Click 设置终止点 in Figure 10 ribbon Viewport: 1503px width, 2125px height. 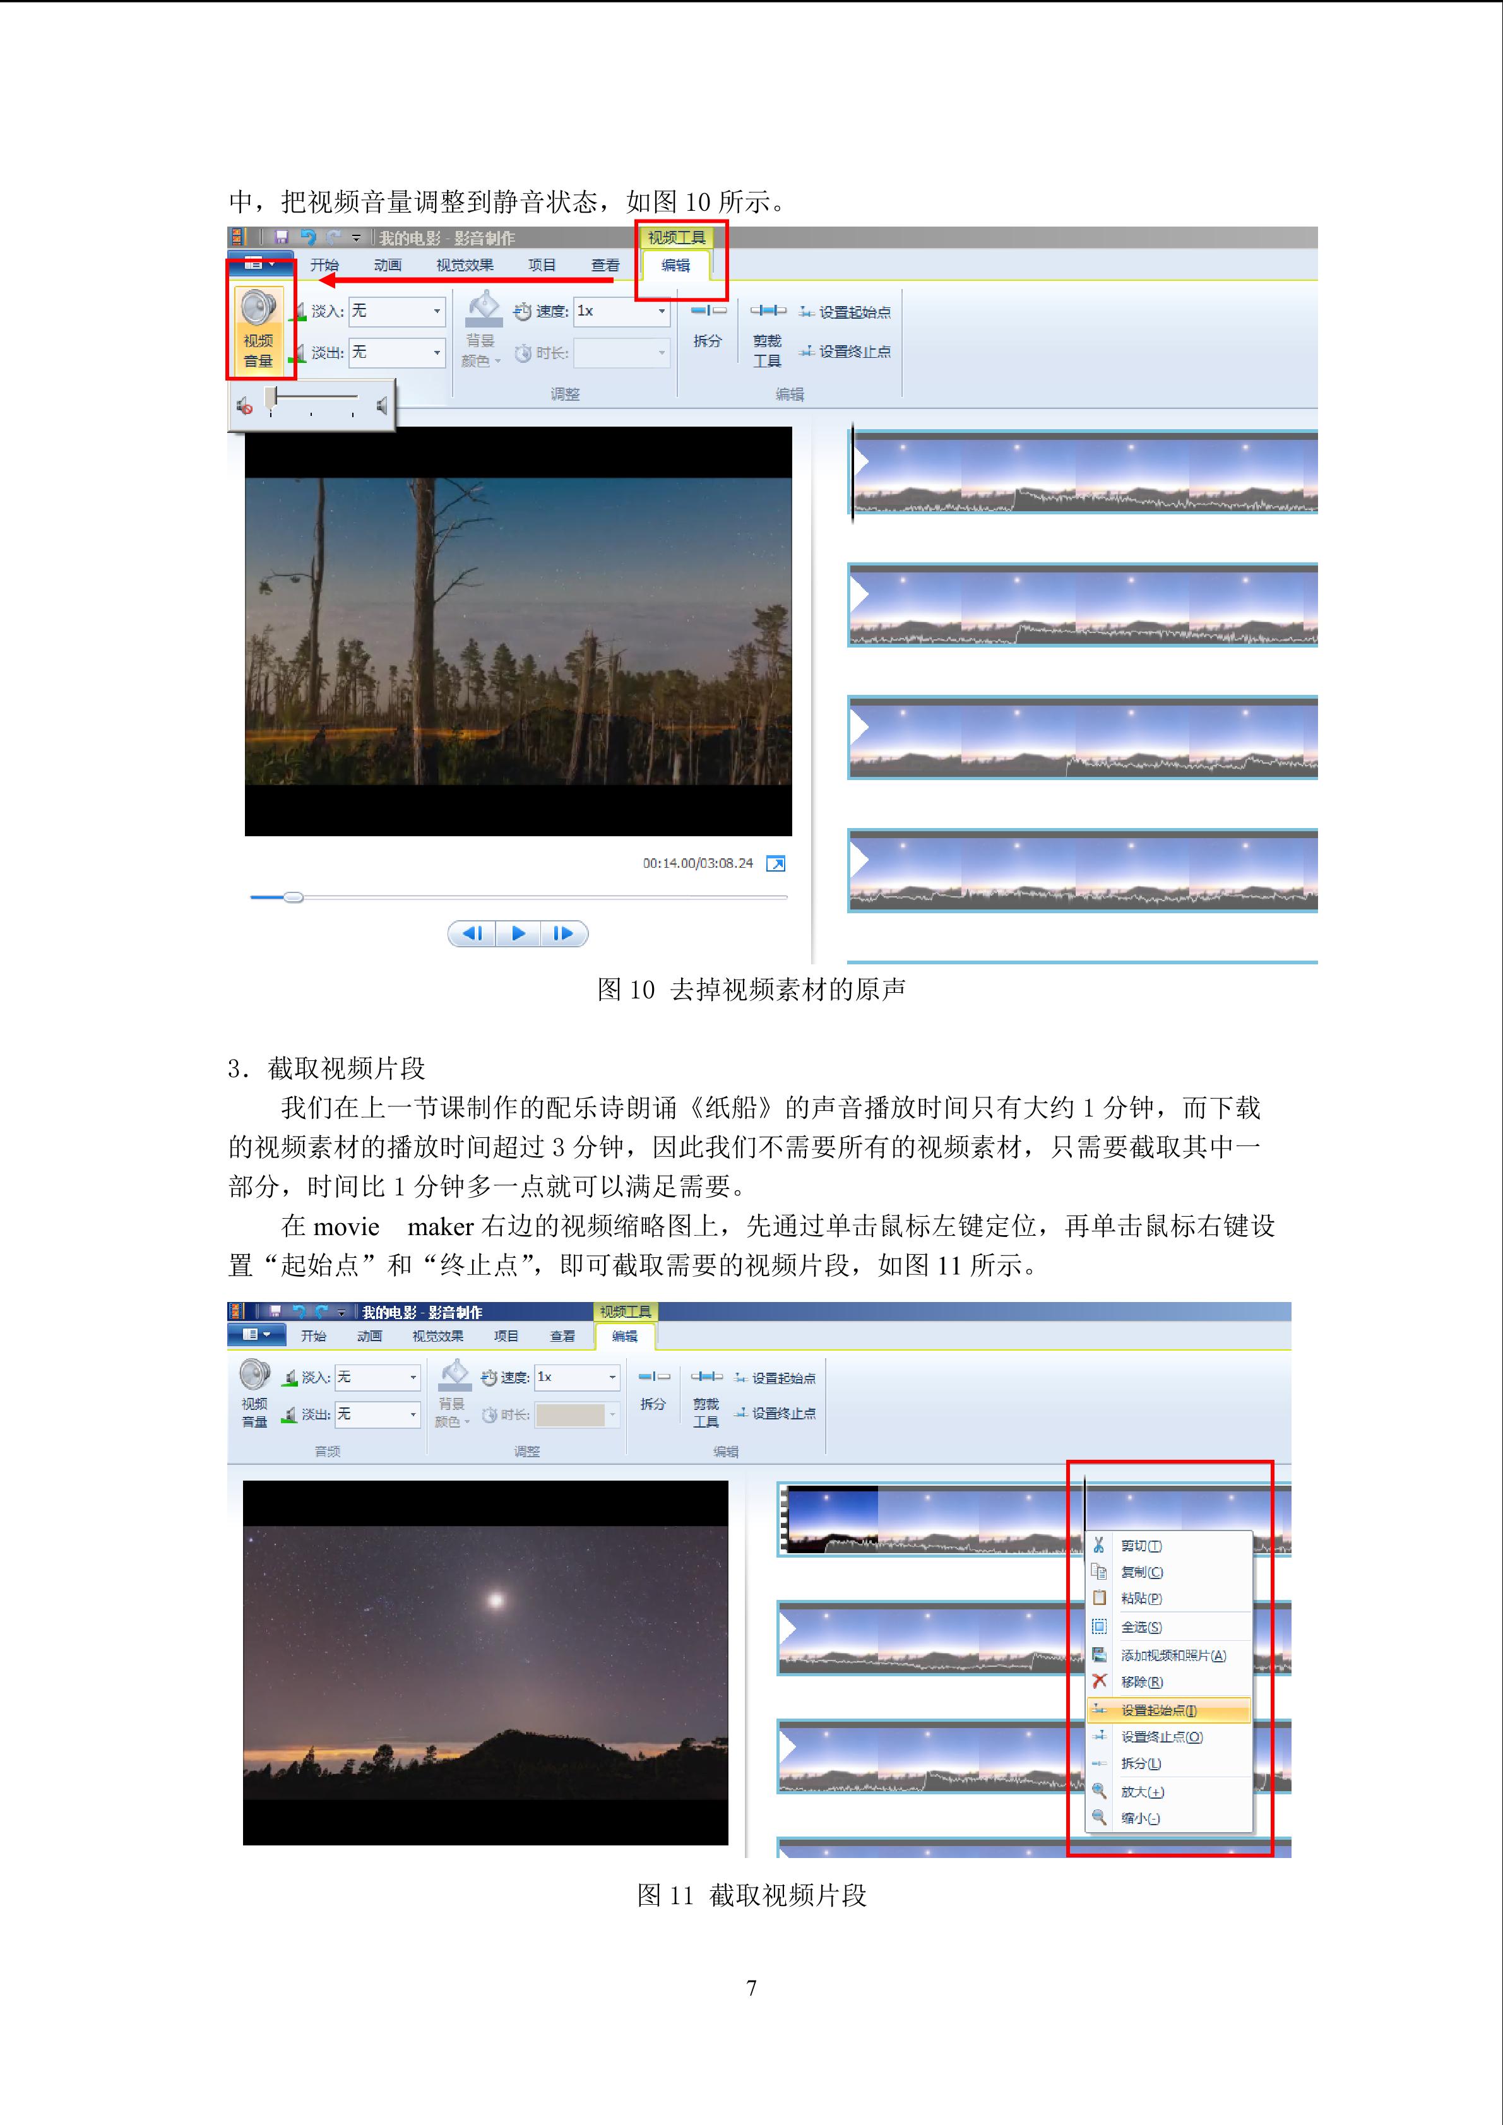click(x=845, y=352)
